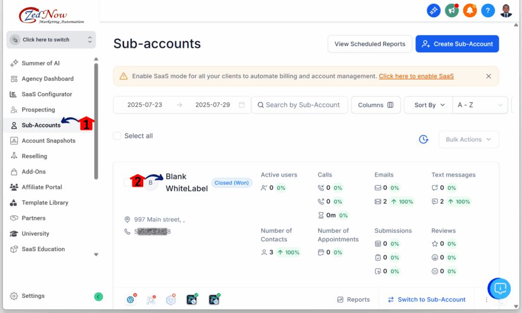Click the start date 2025-07-23 field
Viewport: 522px width, 313px height.
pyautogui.click(x=145, y=105)
